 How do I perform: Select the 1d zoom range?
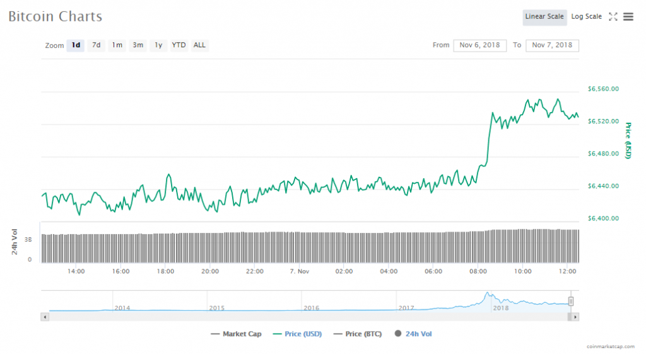(x=76, y=45)
